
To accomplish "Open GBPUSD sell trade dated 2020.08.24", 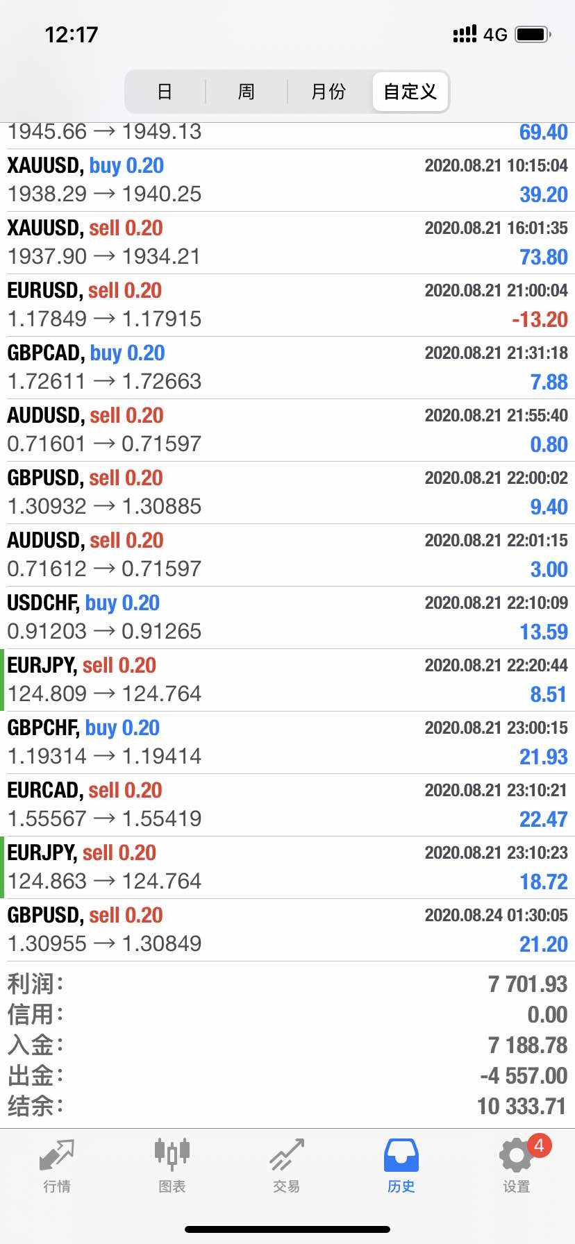I will tap(287, 930).
